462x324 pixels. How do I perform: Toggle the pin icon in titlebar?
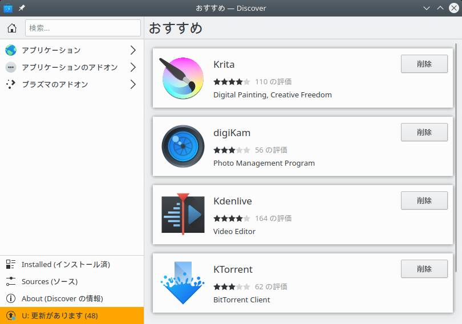(22, 8)
